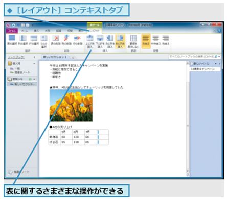Open the search scope dropdown arrow
This screenshot has width=227, height=199.
(x=219, y=57)
